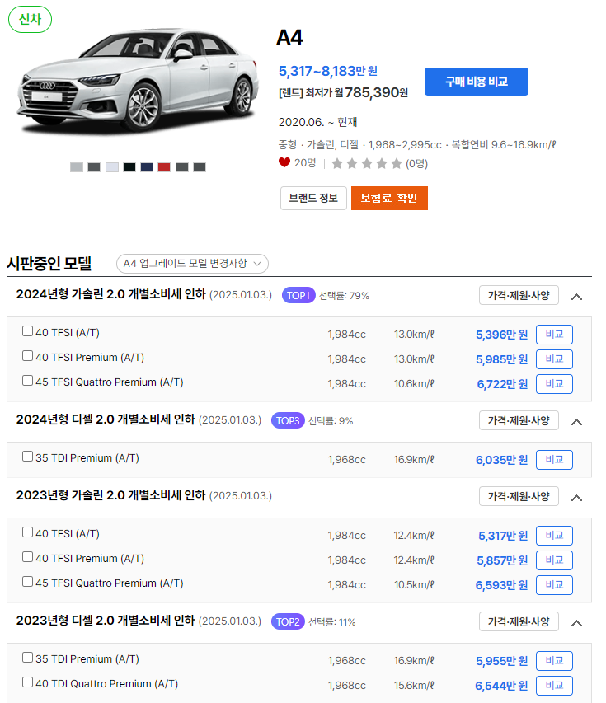Click the 6,544만 원 price
The image size is (606, 703).
click(x=501, y=686)
